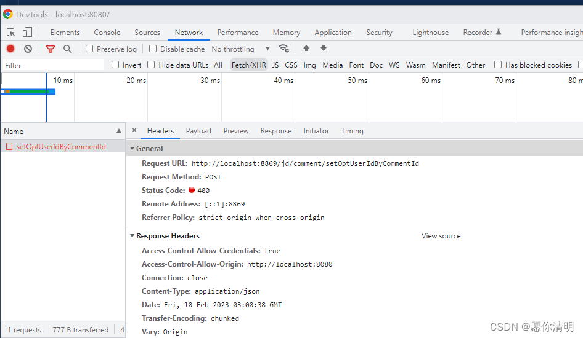Click the 10 ms timeline marker label
Screen dimensions: 583x338
(63, 80)
